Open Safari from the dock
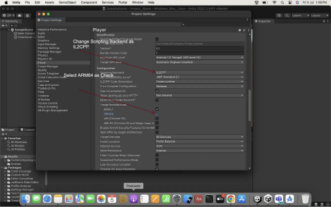This screenshot has height=207, width=331. pyautogui.click(x=47, y=199)
